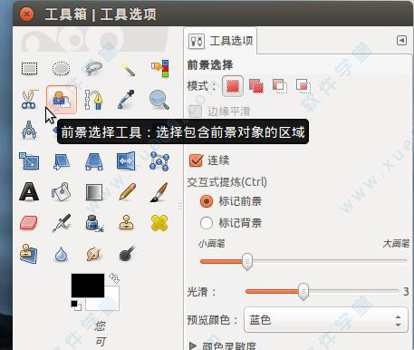This screenshot has width=414, height=350.
Task: Select the Scissors Select tool
Action: [x=29, y=100]
